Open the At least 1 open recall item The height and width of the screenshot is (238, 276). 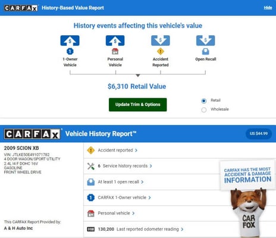coord(120,182)
